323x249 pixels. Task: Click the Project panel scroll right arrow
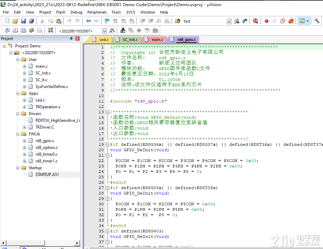point(77,243)
